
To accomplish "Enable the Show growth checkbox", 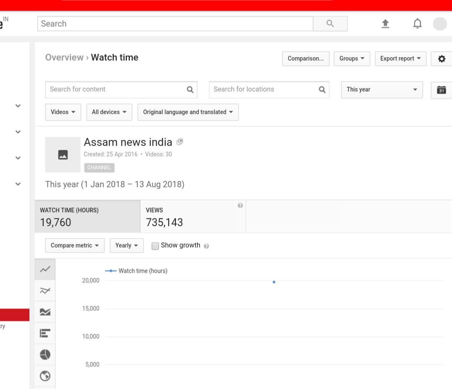I will tap(155, 246).
